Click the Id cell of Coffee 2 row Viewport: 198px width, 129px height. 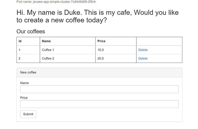20,59
